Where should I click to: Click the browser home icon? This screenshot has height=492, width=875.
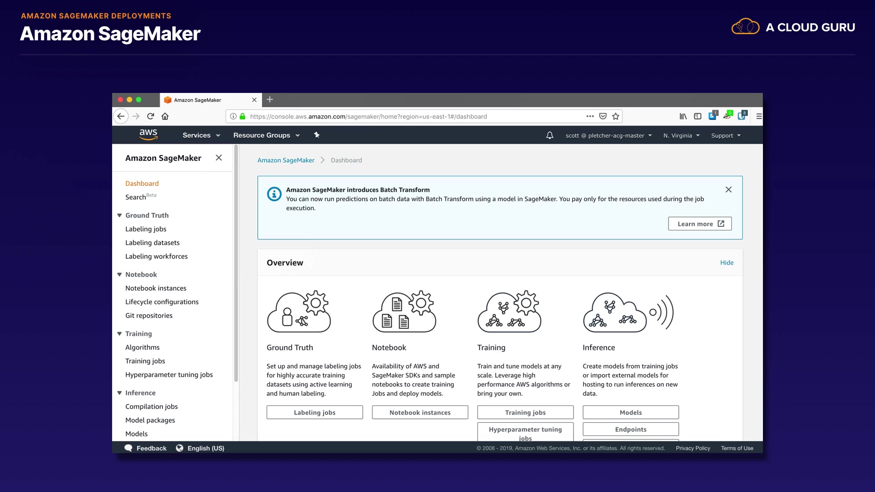pyautogui.click(x=165, y=116)
